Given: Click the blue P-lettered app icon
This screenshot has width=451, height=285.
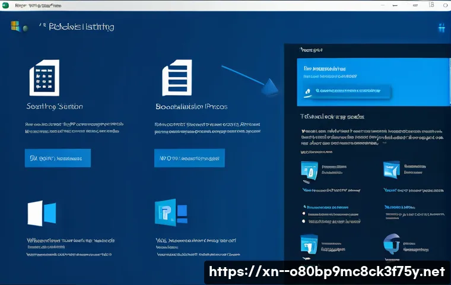Looking at the screenshot, I should point(171,213).
